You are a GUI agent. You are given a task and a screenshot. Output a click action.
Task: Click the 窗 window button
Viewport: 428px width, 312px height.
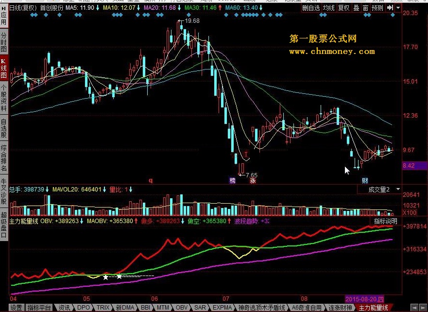point(365,8)
